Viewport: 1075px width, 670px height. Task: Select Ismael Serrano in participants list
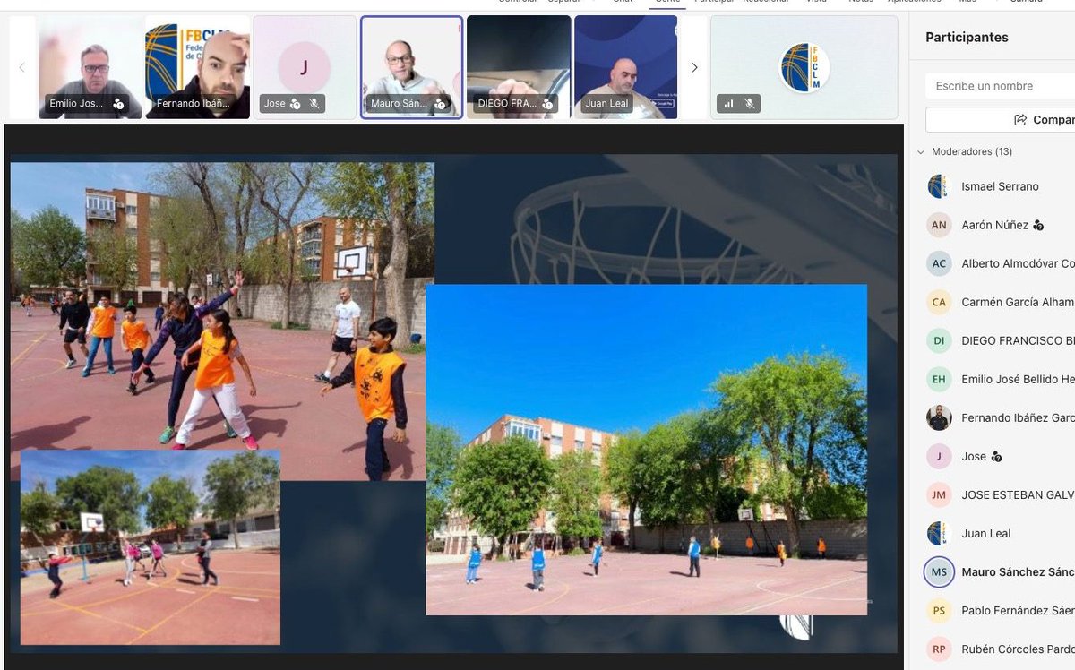tap(1000, 186)
